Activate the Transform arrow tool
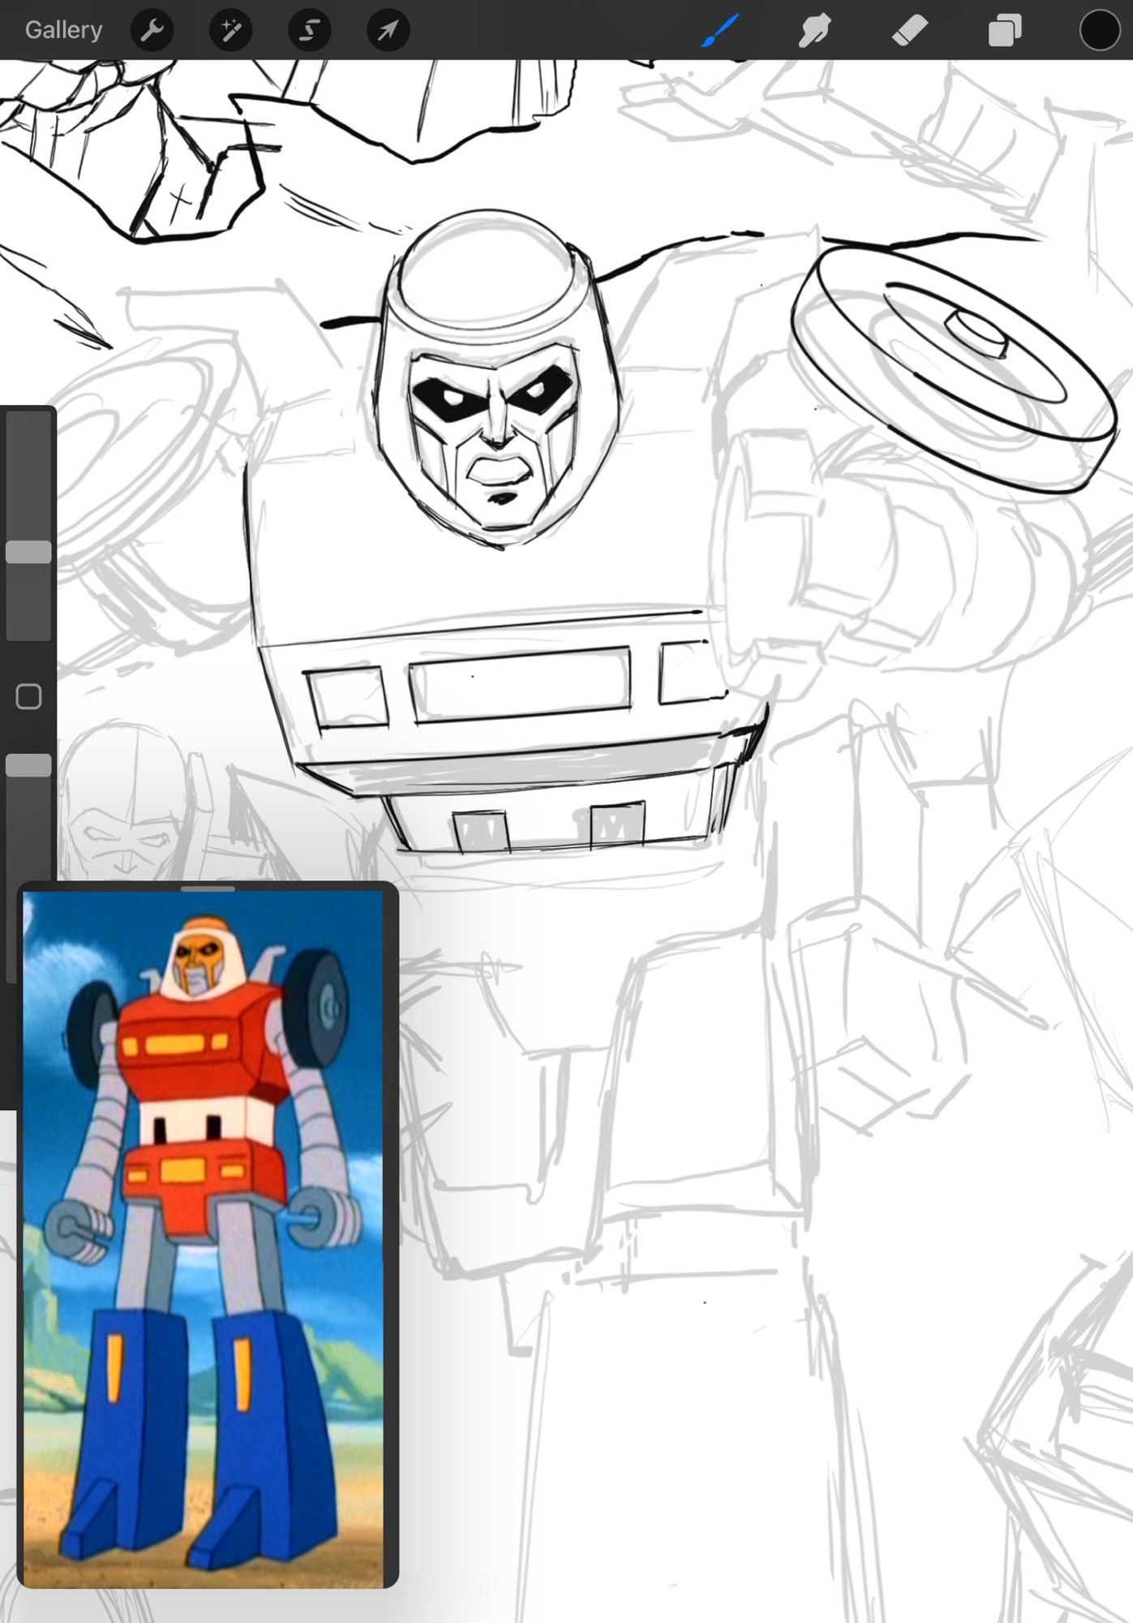The image size is (1133, 1623). point(388,31)
